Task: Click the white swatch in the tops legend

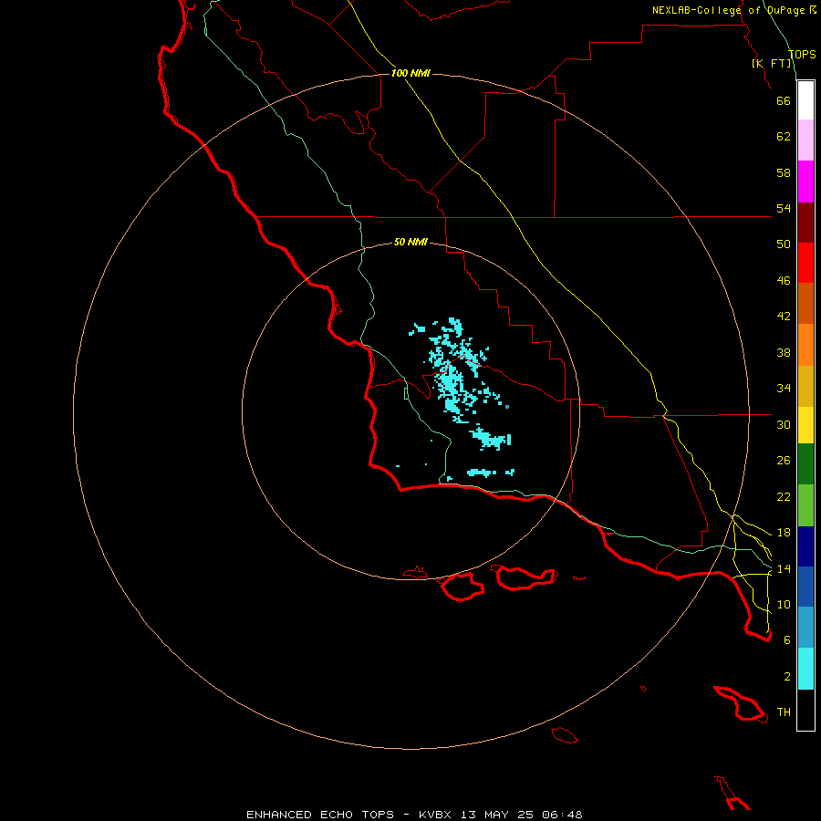Action: (x=805, y=100)
